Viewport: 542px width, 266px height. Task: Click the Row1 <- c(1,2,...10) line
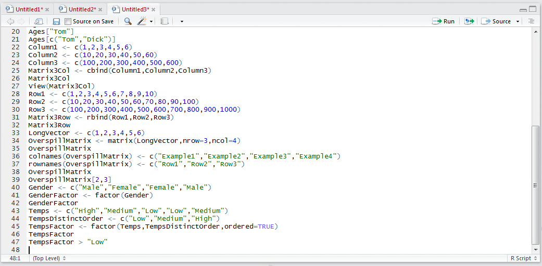click(93, 94)
